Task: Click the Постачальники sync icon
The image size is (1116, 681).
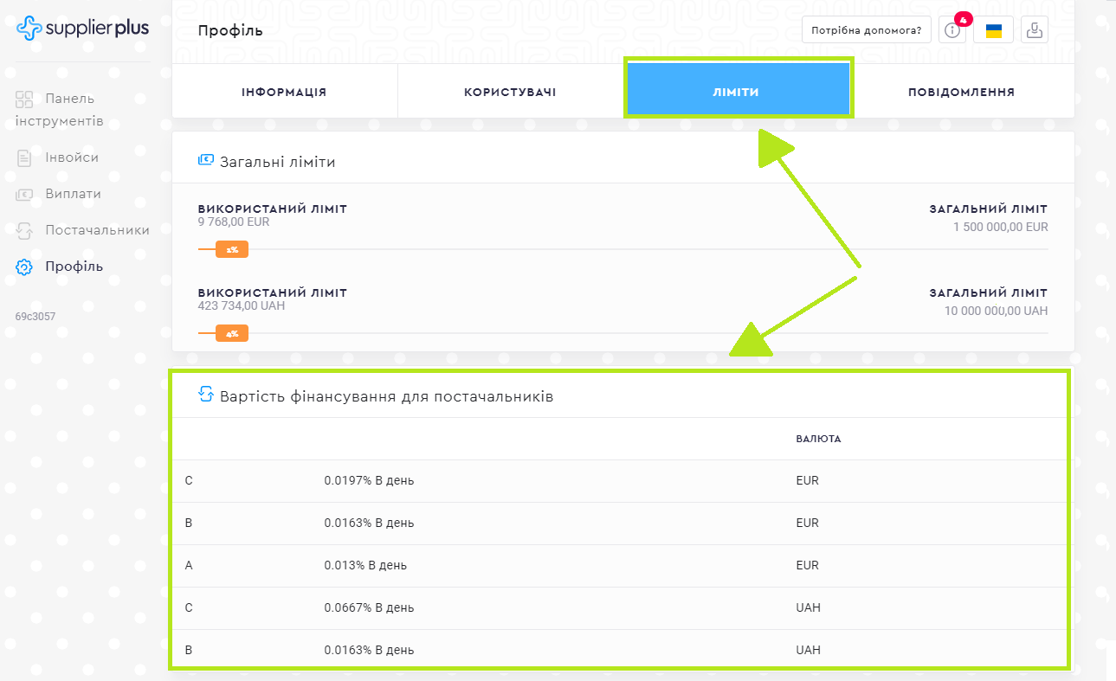Action: pos(25,231)
